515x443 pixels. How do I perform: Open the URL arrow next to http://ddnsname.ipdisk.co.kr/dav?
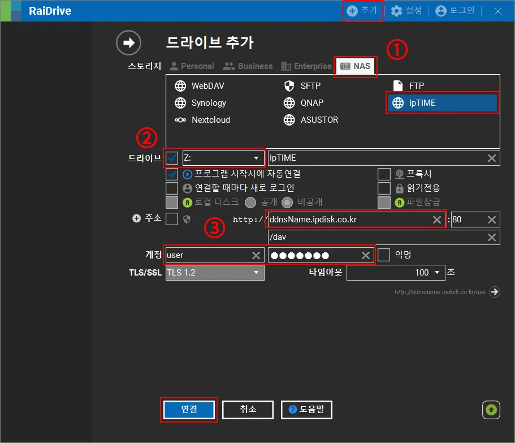tap(495, 292)
